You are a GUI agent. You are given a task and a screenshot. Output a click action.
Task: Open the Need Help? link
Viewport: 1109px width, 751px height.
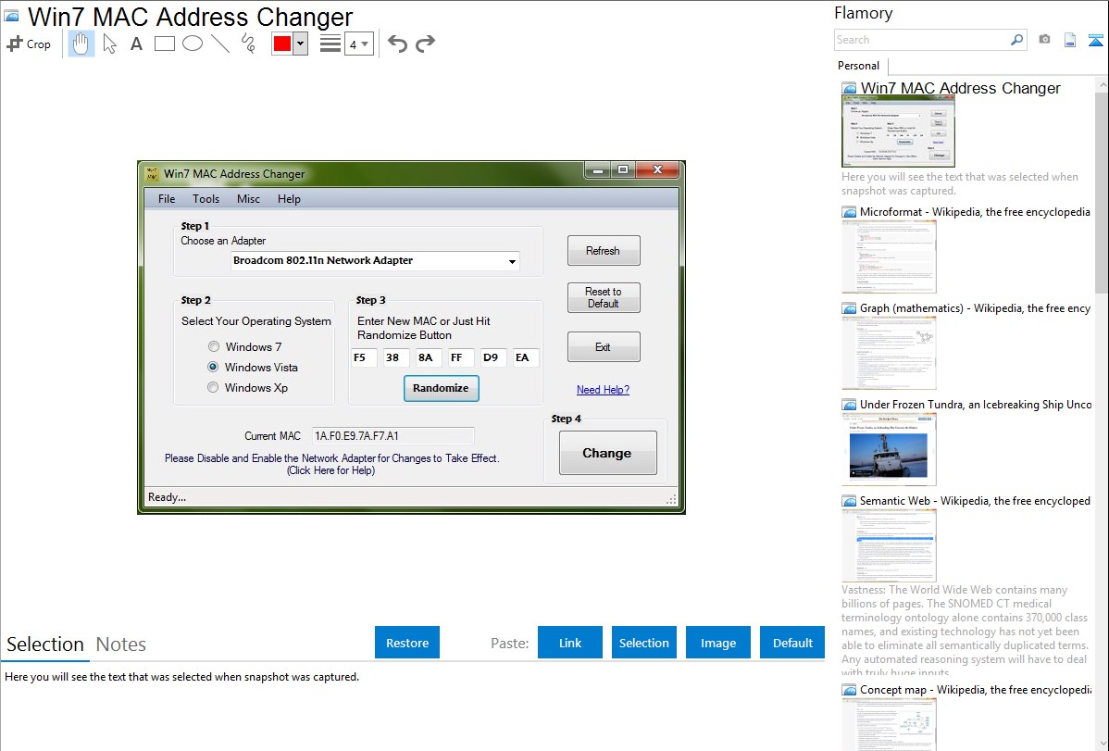pyautogui.click(x=603, y=390)
